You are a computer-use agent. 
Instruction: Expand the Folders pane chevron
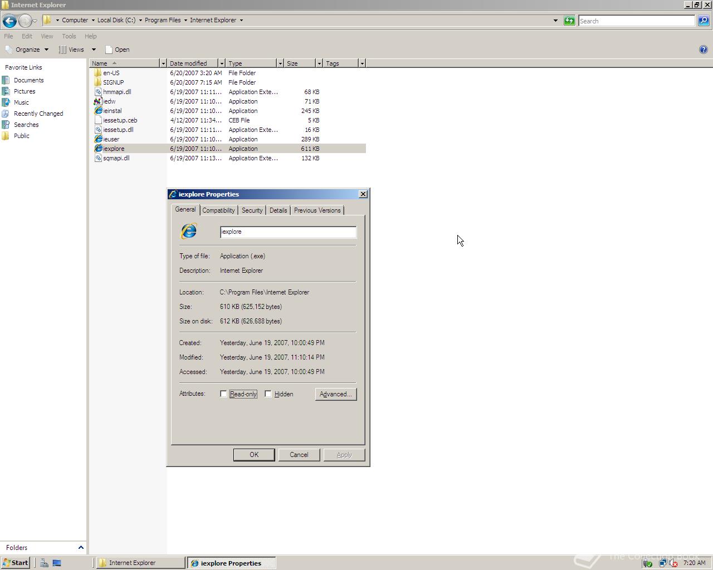[x=81, y=548]
